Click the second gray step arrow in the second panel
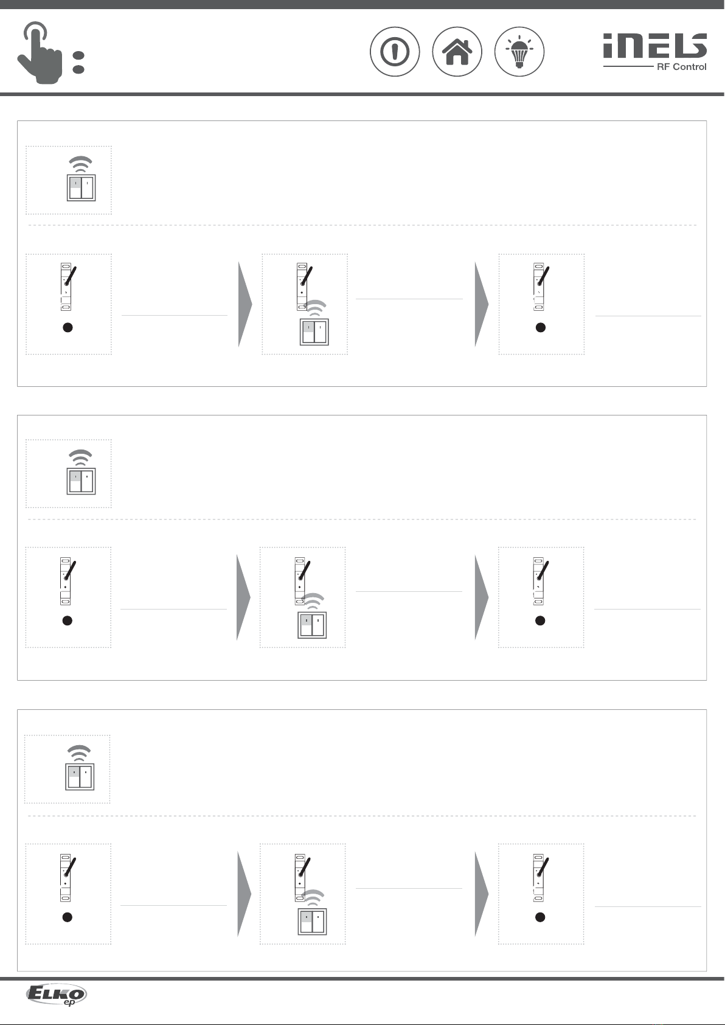 coord(482,597)
